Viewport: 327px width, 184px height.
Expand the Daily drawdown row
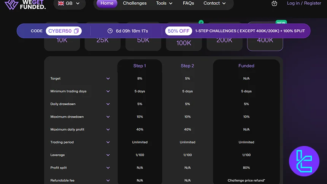(108, 104)
